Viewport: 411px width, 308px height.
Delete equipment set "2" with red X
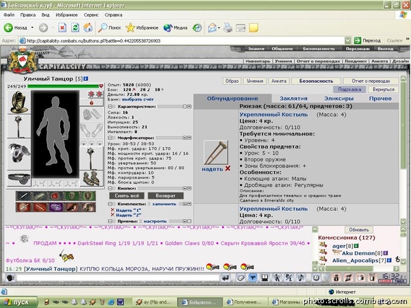[x=112, y=215]
